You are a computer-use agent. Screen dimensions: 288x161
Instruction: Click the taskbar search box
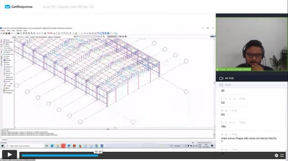24,146
